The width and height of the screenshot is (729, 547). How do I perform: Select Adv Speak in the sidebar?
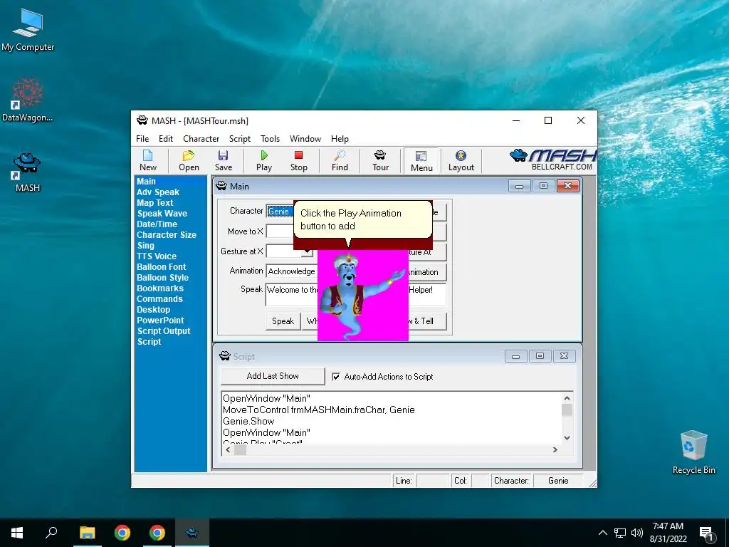157,192
